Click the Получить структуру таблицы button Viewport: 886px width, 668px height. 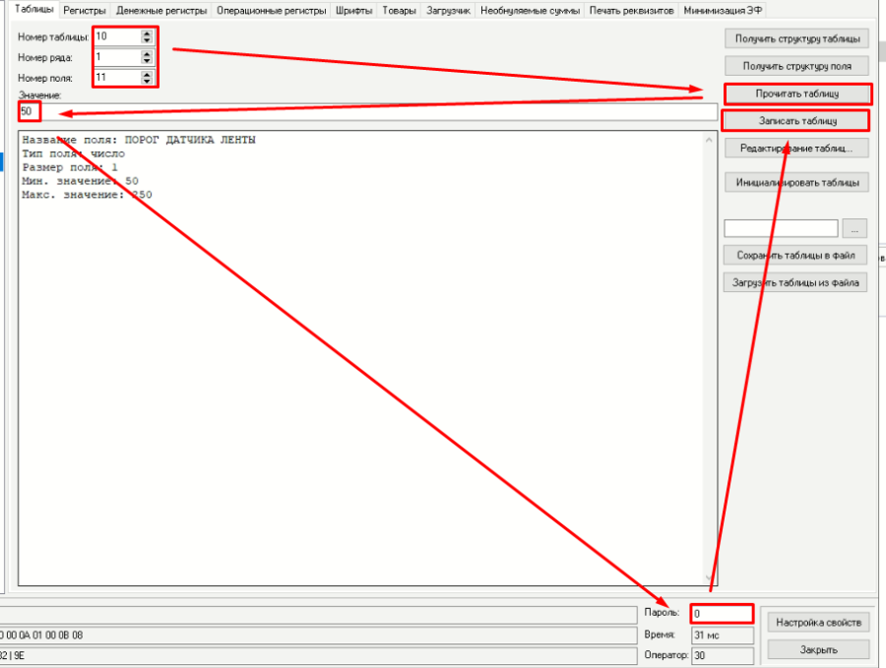(x=797, y=39)
